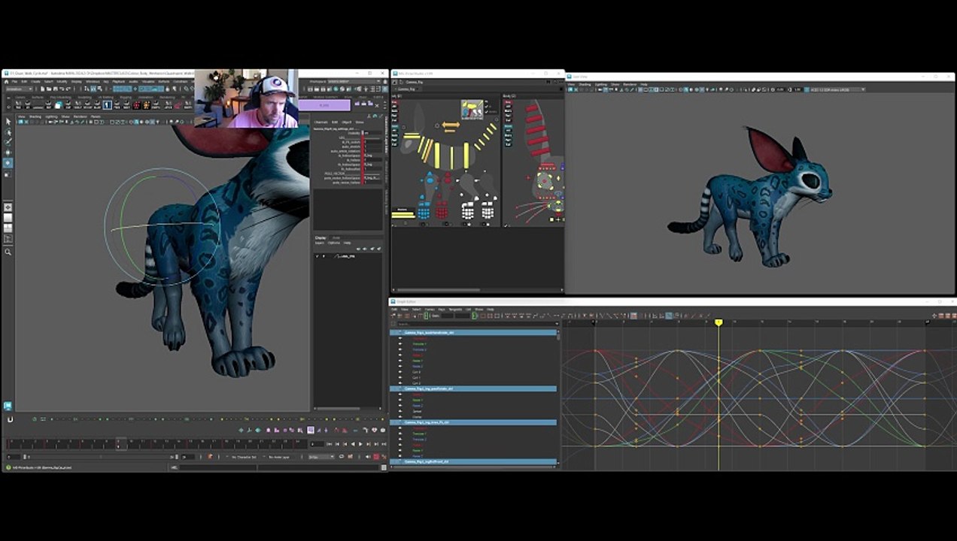Open the Tangents menu in Graph Editor

pyautogui.click(x=455, y=310)
